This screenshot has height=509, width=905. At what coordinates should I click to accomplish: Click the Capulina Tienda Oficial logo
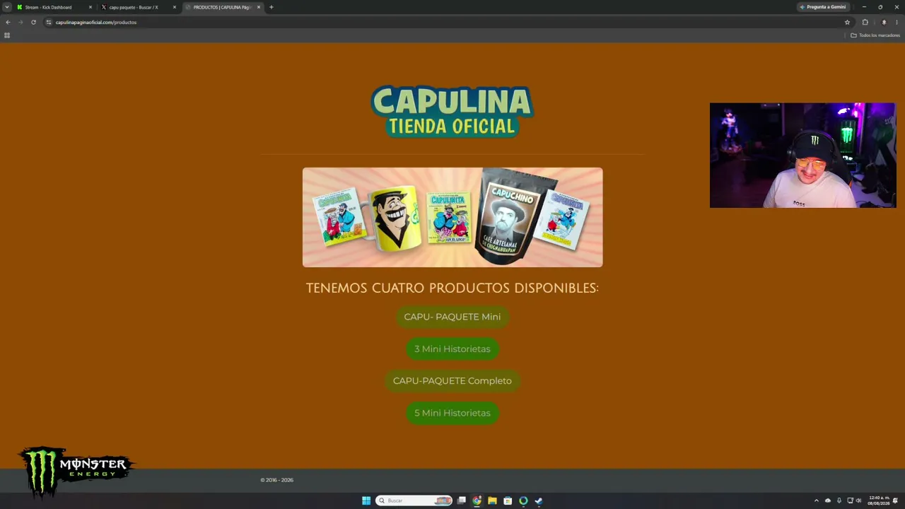pyautogui.click(x=452, y=111)
